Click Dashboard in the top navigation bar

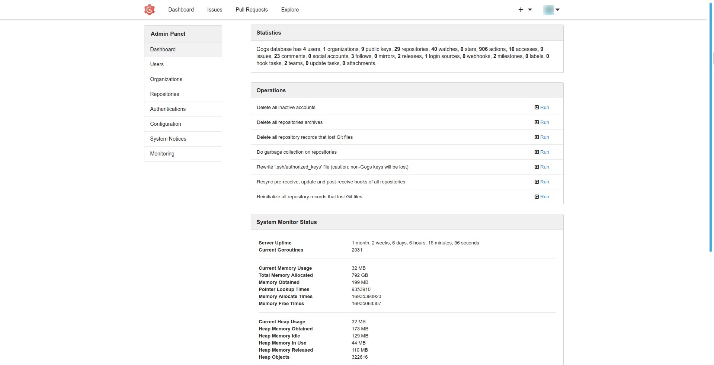click(x=181, y=10)
